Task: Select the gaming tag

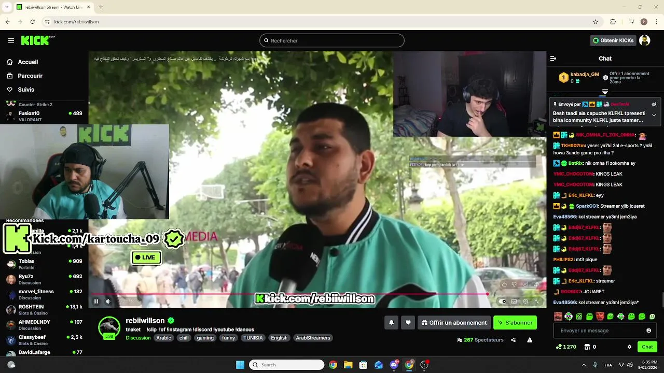Action: [205, 338]
